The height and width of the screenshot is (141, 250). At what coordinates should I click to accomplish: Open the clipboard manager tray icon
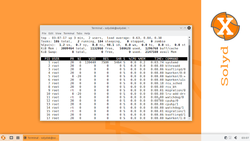[226, 137]
